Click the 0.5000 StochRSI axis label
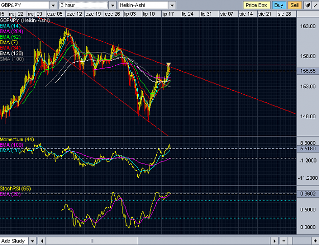Viewport: 319px width, 245px height. pyautogui.click(x=308, y=209)
